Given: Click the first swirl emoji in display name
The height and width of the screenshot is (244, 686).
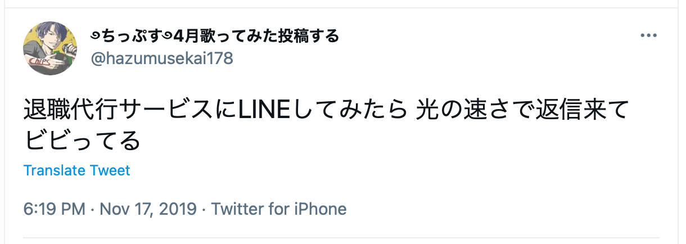Looking at the screenshot, I should [95, 37].
